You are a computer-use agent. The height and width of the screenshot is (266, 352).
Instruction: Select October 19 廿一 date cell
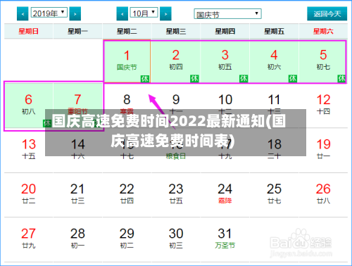point(323,150)
